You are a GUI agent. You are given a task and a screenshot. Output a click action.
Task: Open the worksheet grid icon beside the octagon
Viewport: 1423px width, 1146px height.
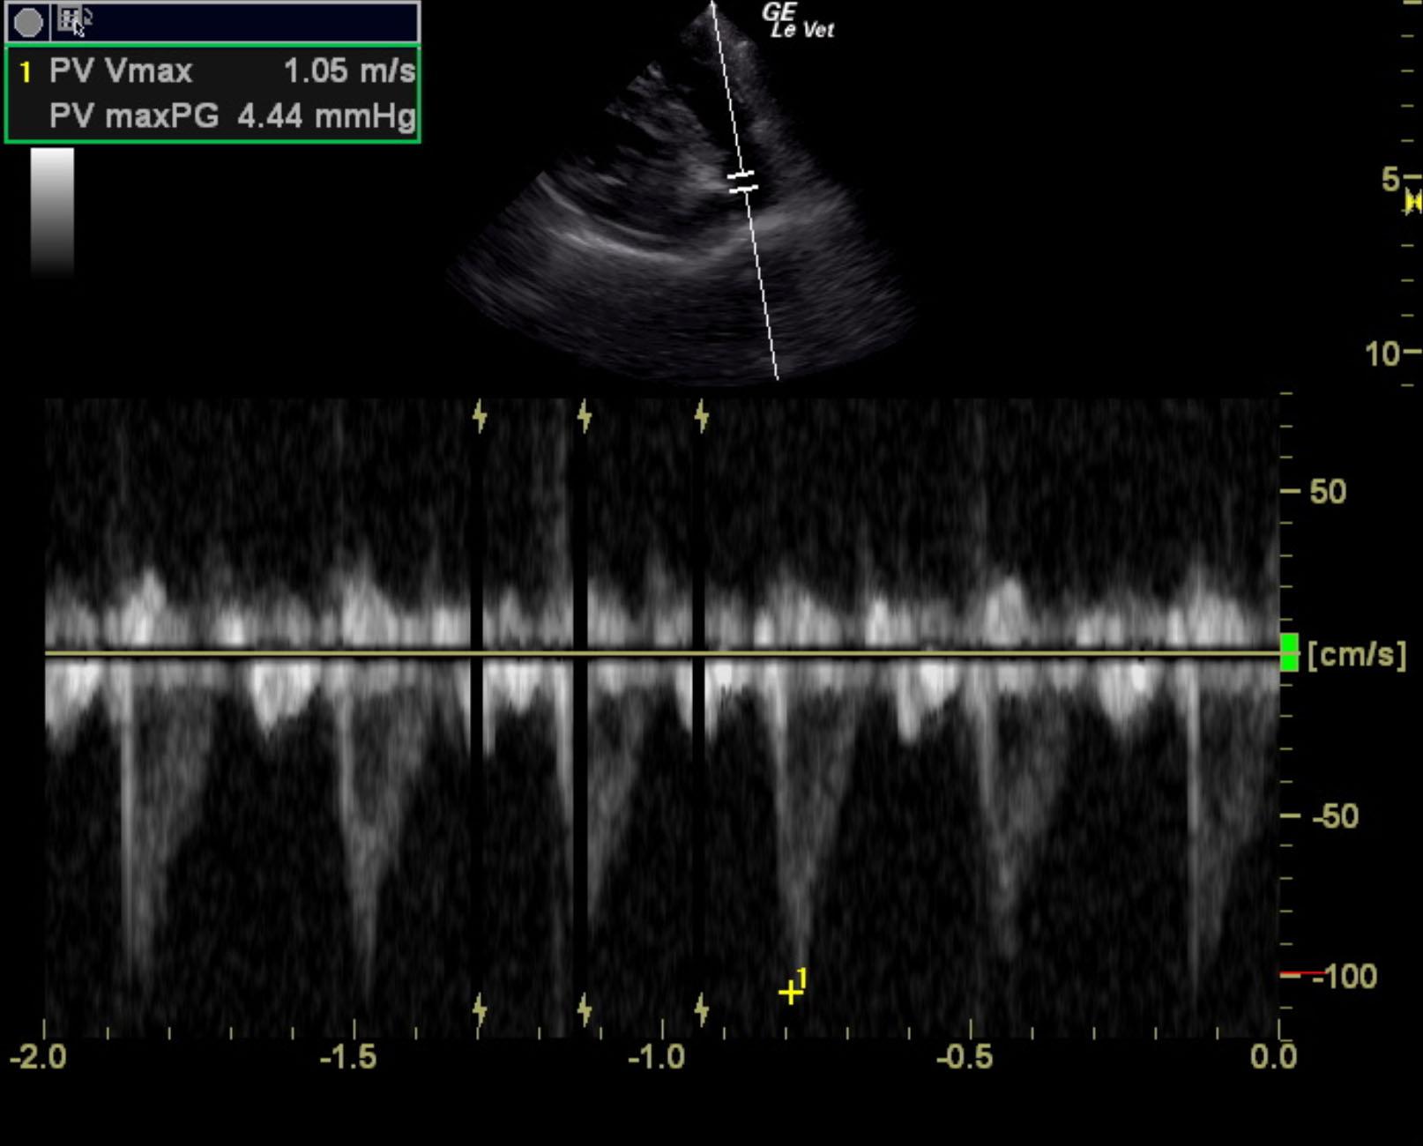[x=72, y=20]
